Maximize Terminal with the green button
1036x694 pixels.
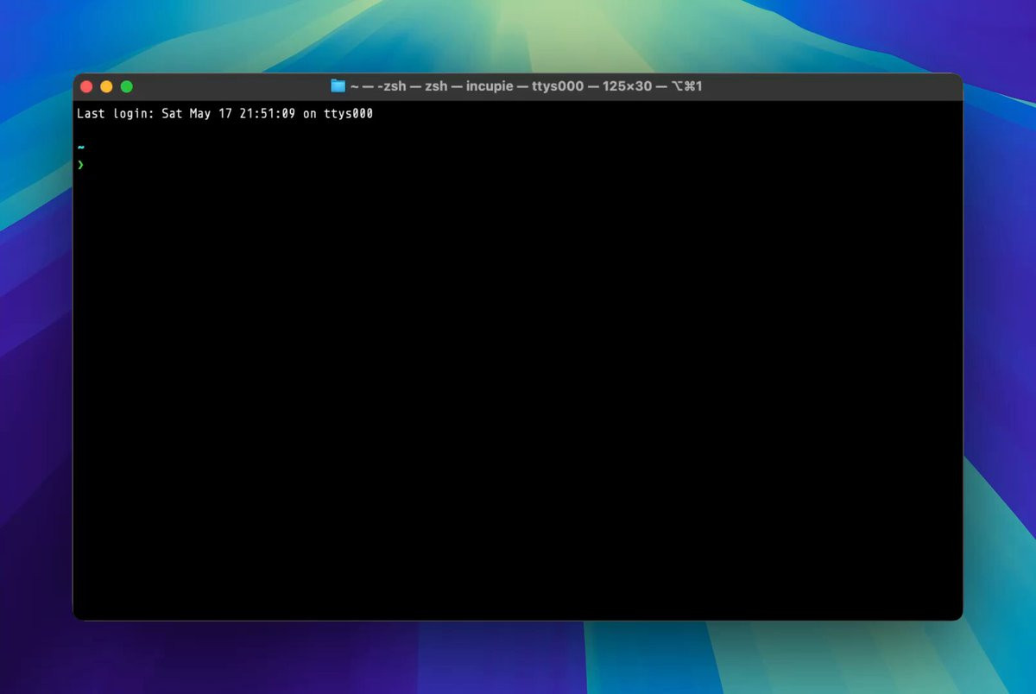[x=126, y=86]
